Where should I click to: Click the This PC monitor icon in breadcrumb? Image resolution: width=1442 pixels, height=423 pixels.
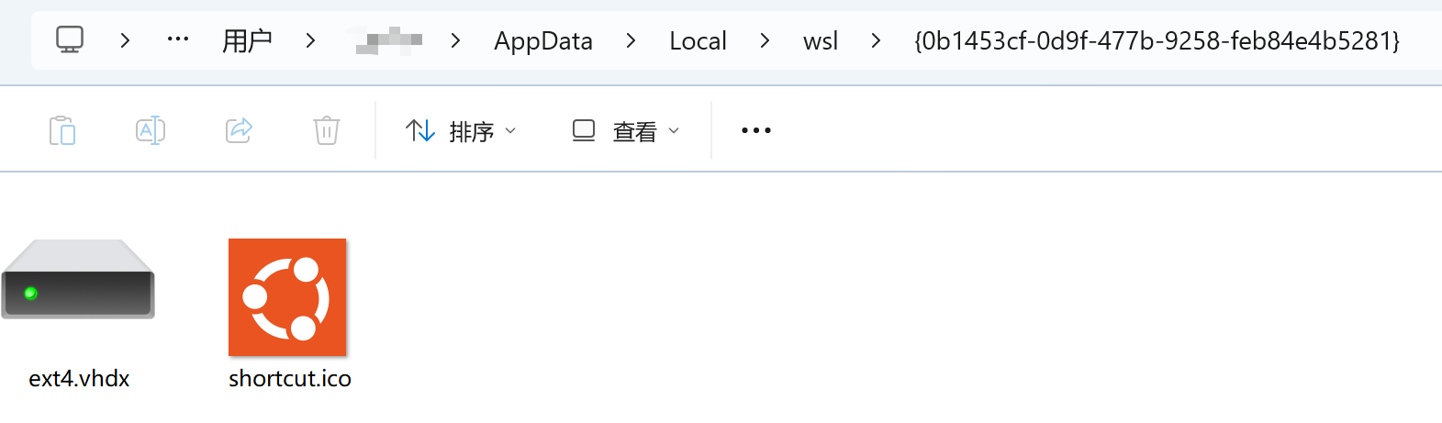[x=70, y=39]
